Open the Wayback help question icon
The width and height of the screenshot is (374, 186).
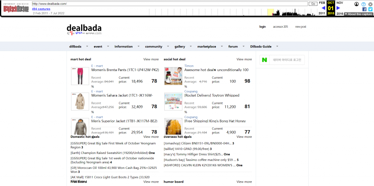(x=363, y=4)
